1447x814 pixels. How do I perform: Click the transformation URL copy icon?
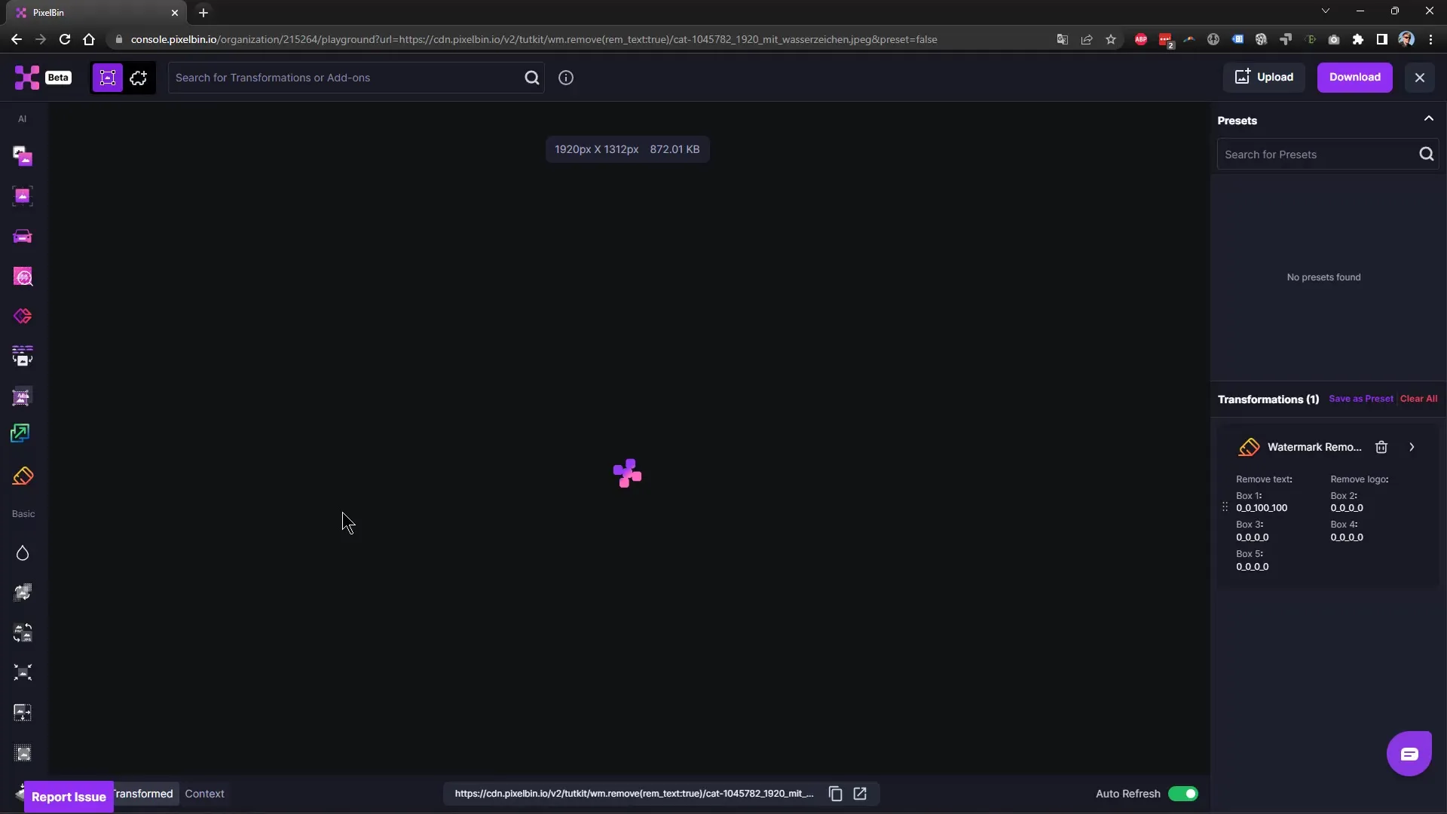click(x=835, y=793)
